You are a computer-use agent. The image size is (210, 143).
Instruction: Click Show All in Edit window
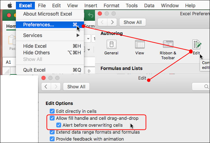pos(76,87)
